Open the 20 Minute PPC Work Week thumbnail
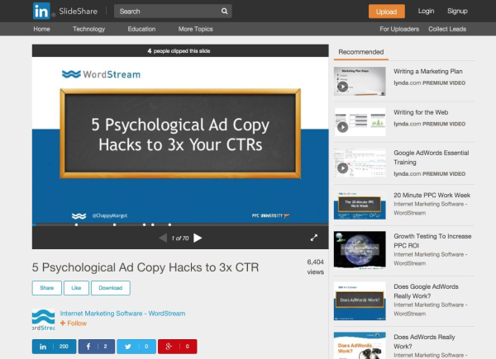 tap(360, 205)
